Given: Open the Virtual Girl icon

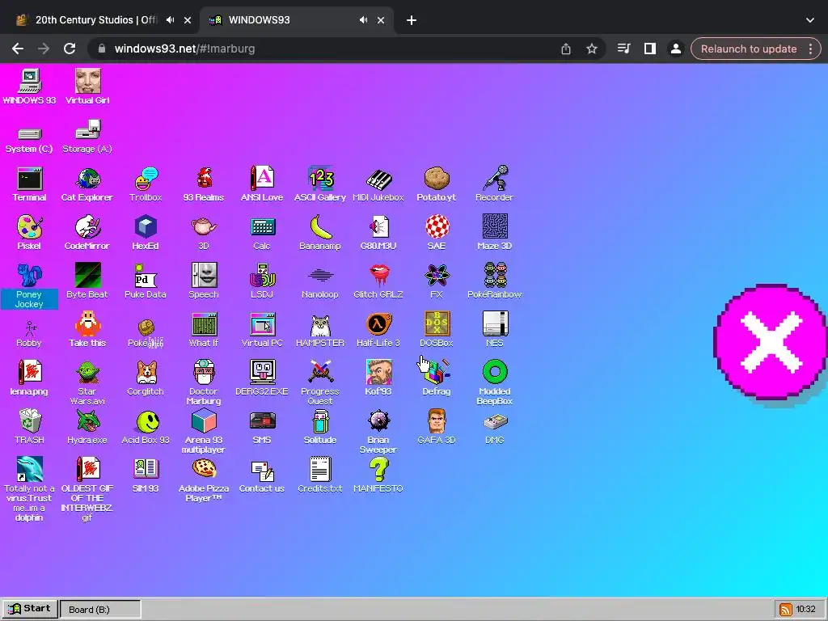Looking at the screenshot, I should [87, 87].
